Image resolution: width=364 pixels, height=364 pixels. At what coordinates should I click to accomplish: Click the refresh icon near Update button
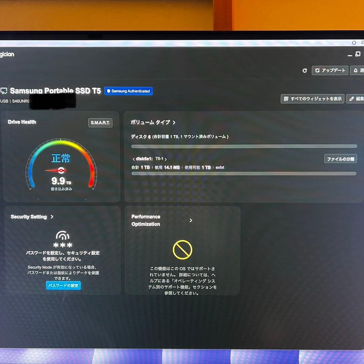pyautogui.click(x=305, y=70)
